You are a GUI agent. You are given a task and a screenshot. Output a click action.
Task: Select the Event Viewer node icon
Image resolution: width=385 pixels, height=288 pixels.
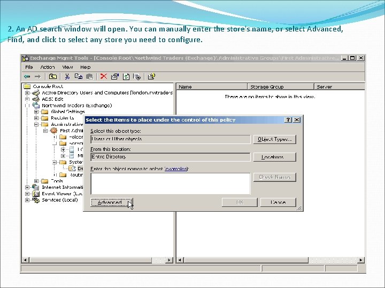coord(36,194)
